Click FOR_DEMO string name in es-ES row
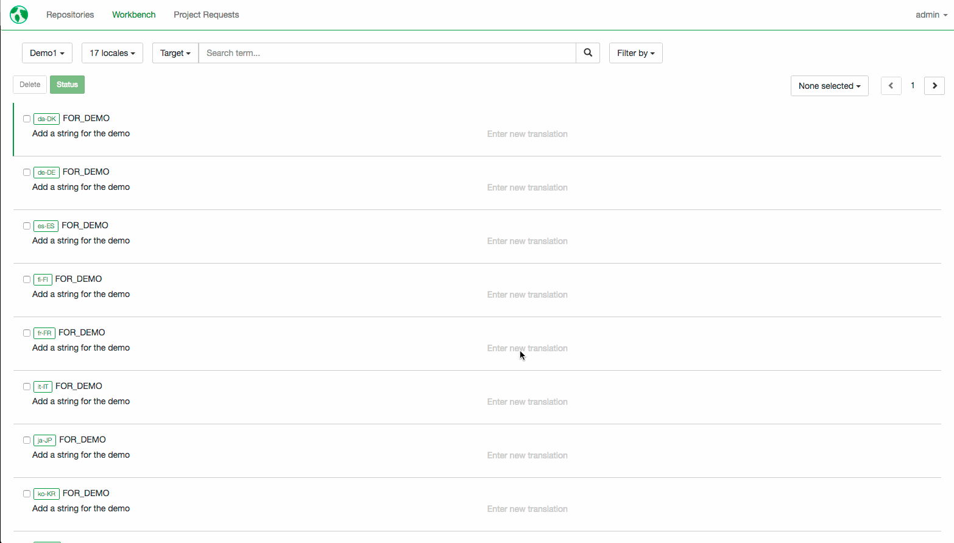Screen dimensions: 954x543 pyautogui.click(x=85, y=225)
